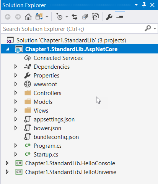Click the Auto Hide pin icon

pos(144,5)
